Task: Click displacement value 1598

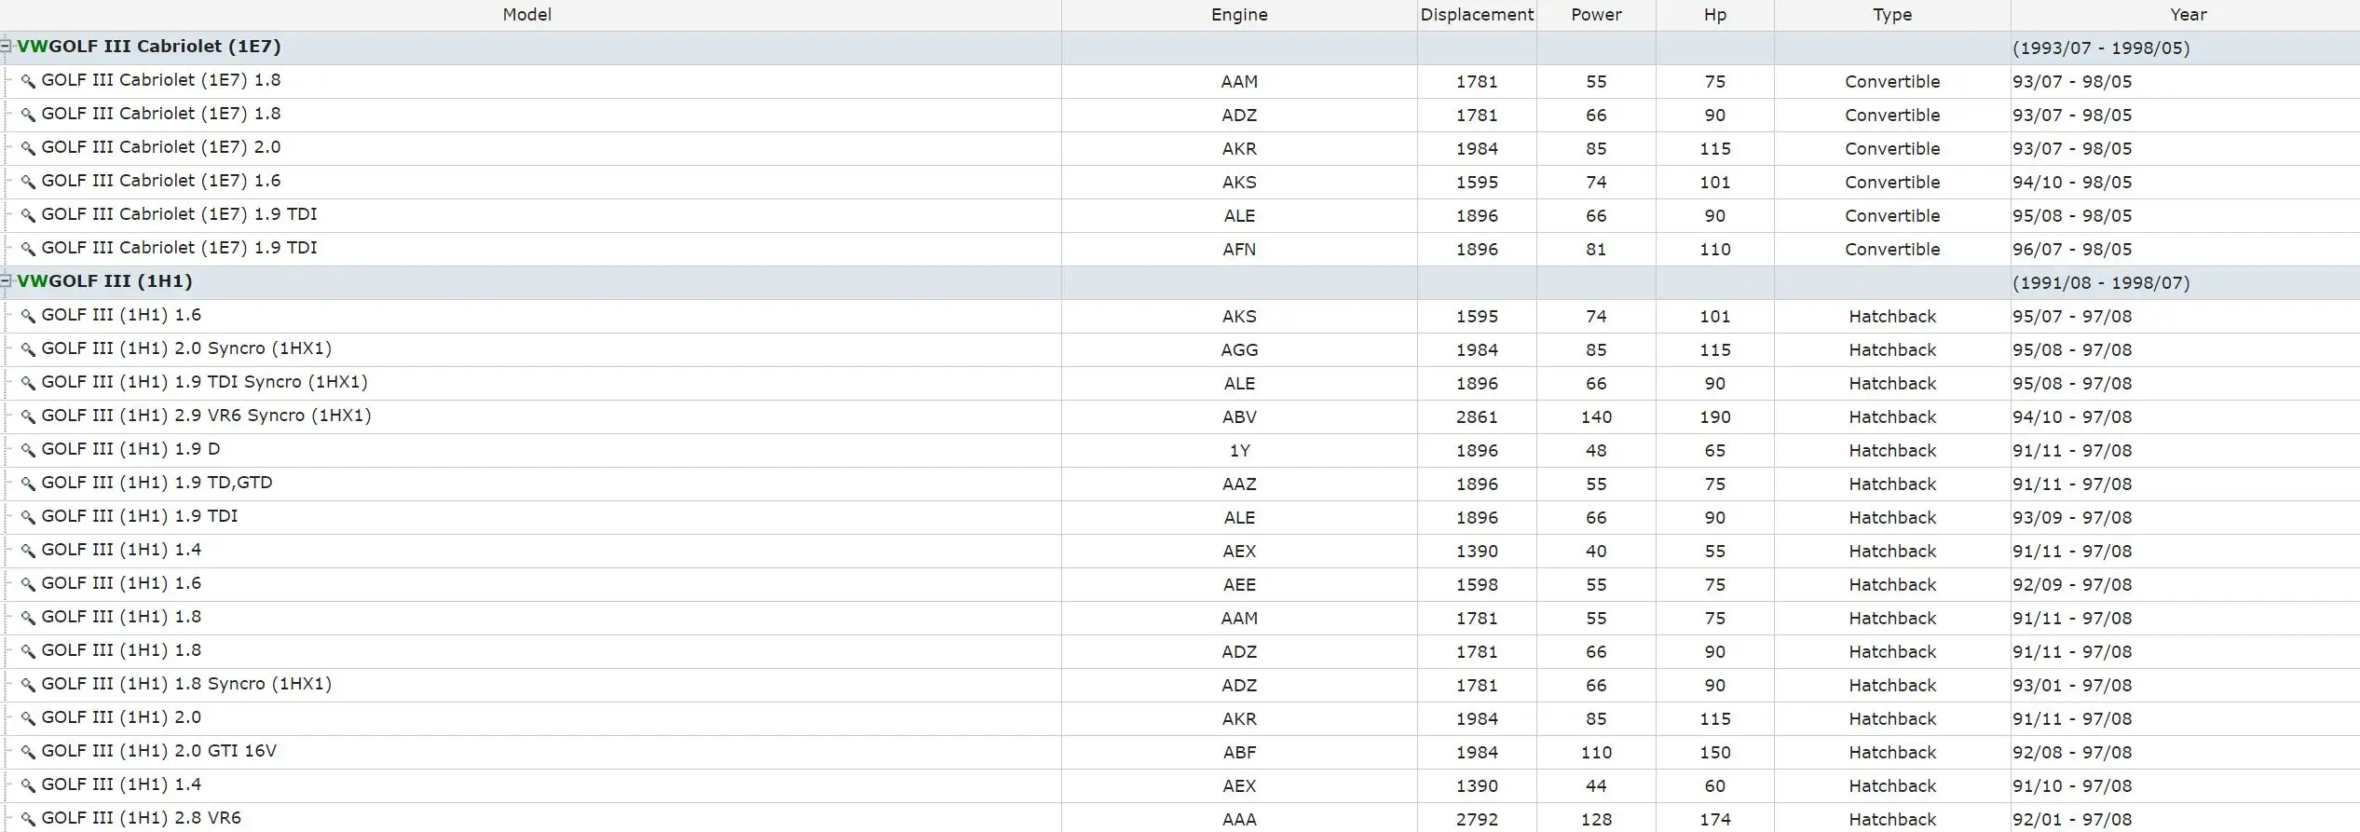Action: [x=1477, y=585]
